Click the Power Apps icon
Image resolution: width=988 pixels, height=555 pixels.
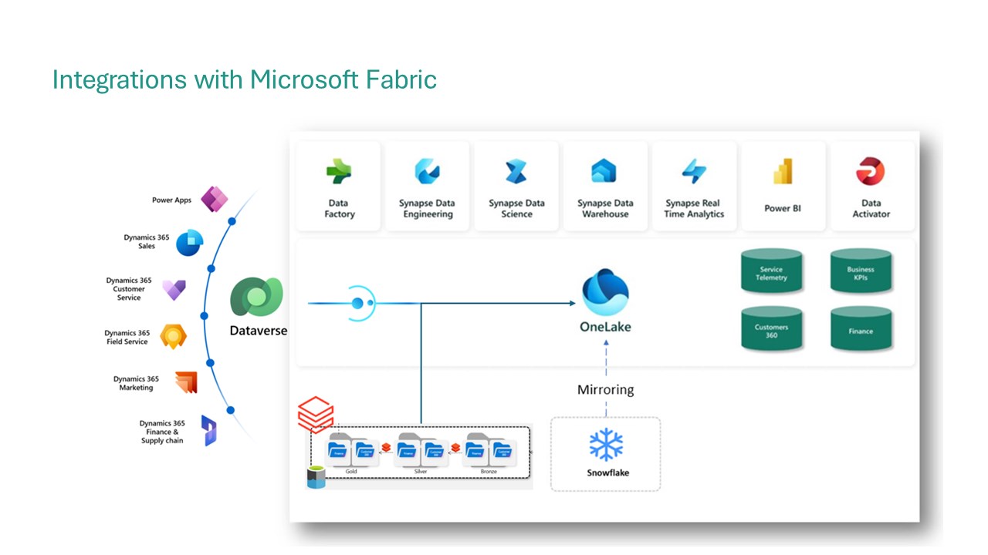[214, 200]
